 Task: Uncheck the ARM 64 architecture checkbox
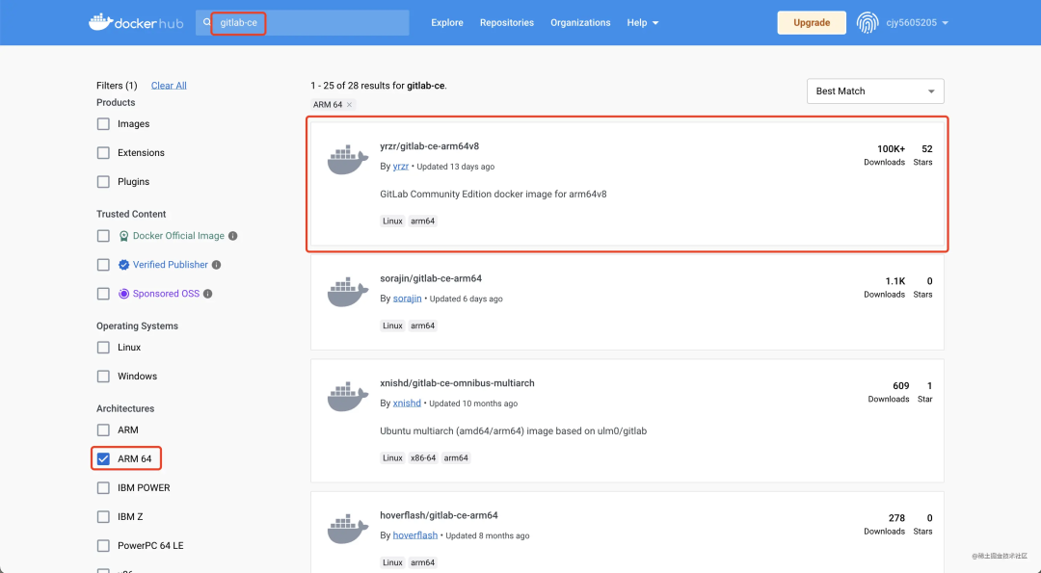[x=103, y=459]
